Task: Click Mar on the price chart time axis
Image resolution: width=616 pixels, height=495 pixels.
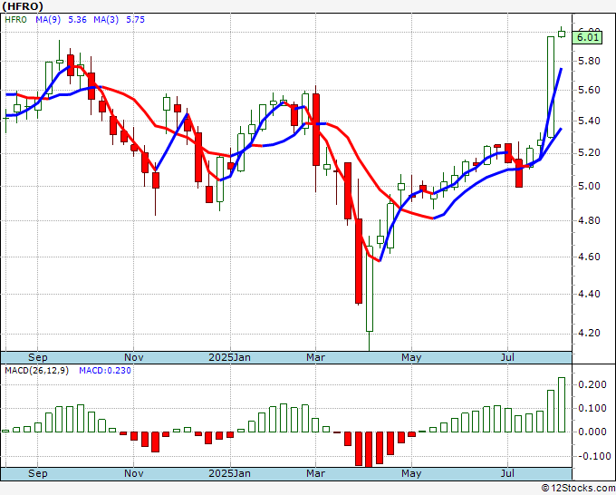Action: coord(316,357)
